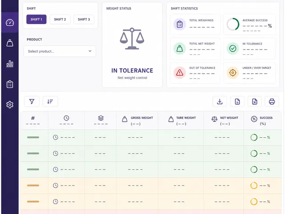Sort by Success (%) column header
Screen dimensions: 285x214
(262, 120)
